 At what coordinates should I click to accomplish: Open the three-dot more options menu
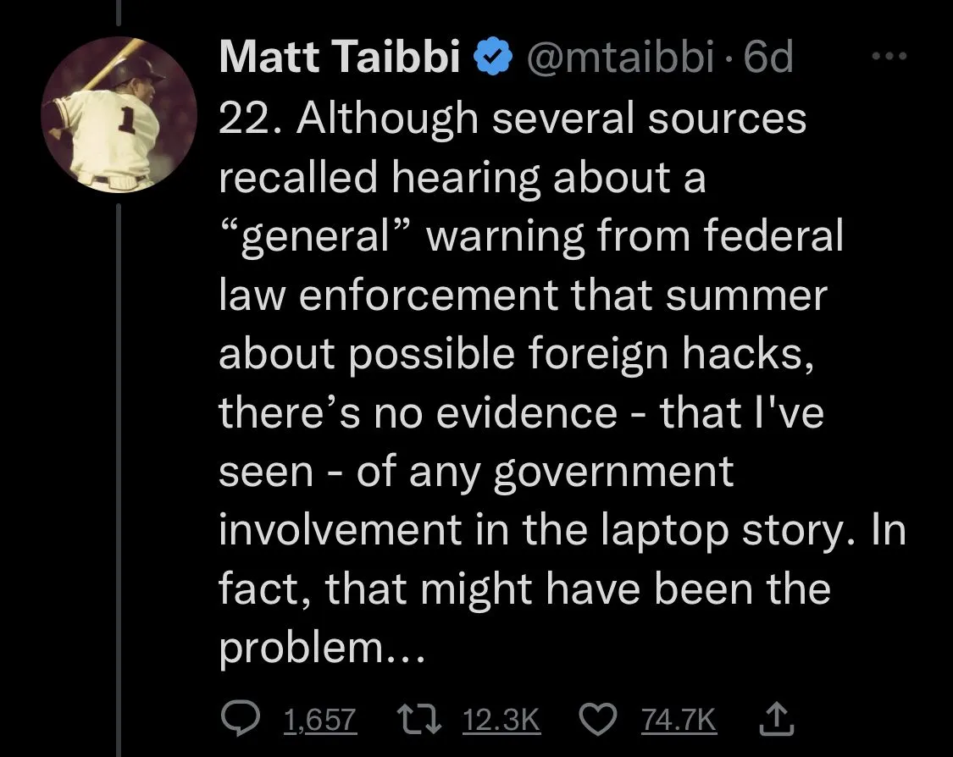tap(889, 58)
